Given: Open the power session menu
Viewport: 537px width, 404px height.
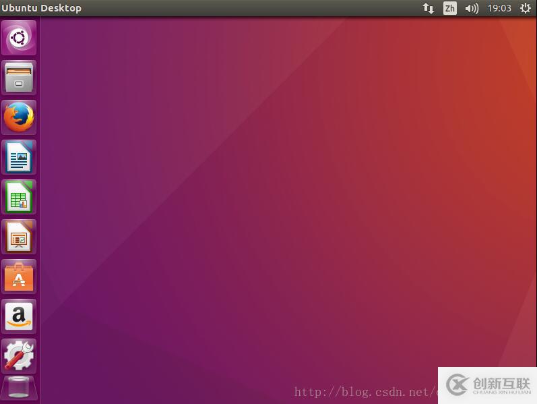Looking at the screenshot, I should [x=526, y=8].
